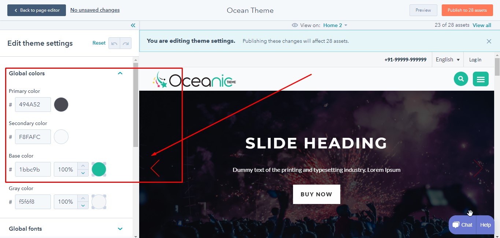Image resolution: width=500 pixels, height=238 pixels.
Task: Open the green hamburger menu icon
Action: coord(481,79)
